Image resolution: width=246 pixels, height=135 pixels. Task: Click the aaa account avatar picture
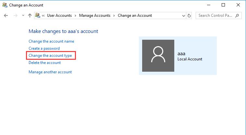pyautogui.click(x=158, y=56)
